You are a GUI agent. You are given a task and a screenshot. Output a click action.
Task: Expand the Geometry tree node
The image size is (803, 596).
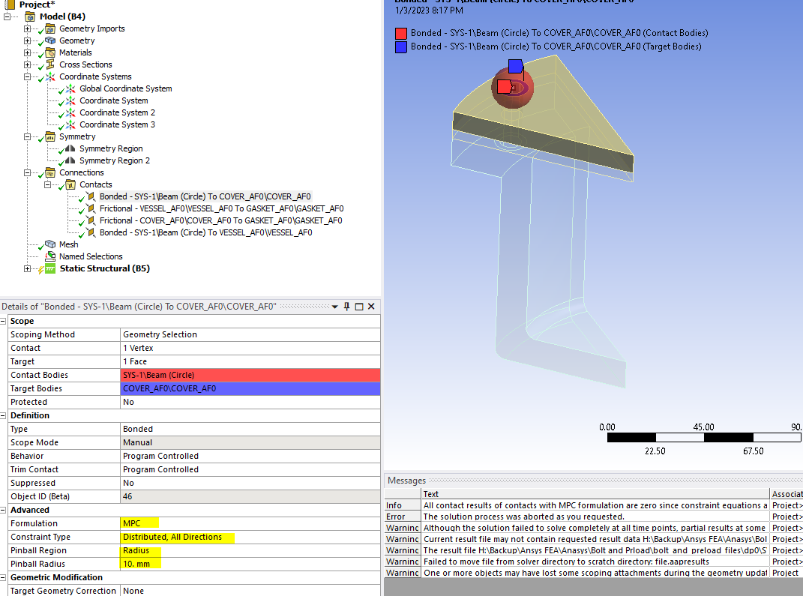coord(27,40)
